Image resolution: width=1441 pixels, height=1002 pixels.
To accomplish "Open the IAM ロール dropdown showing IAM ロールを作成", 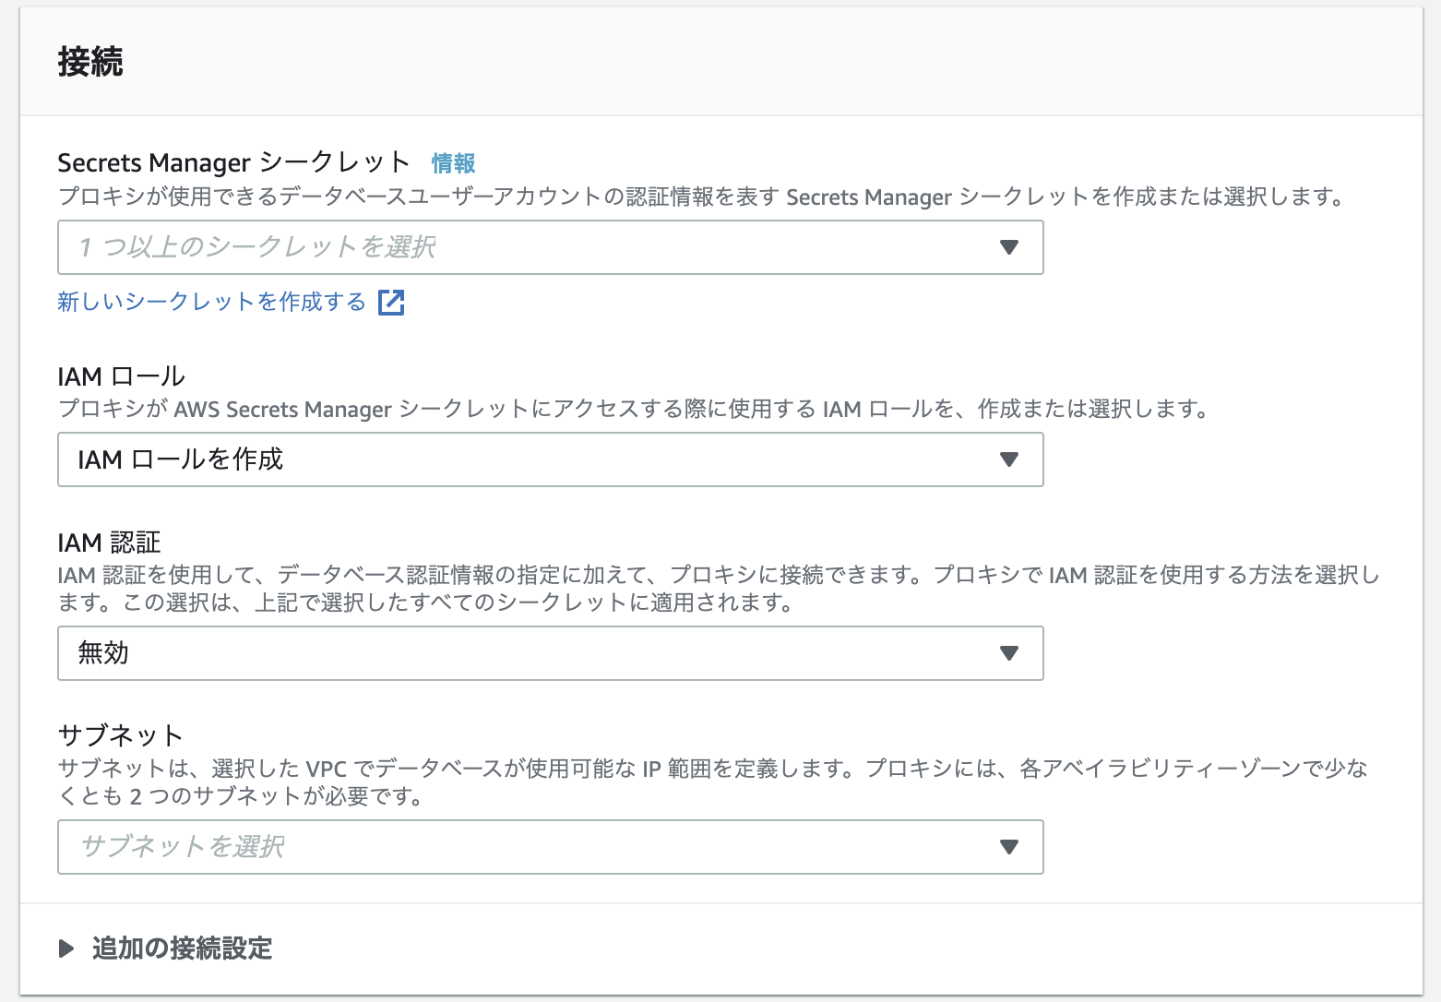I will pyautogui.click(x=550, y=459).
